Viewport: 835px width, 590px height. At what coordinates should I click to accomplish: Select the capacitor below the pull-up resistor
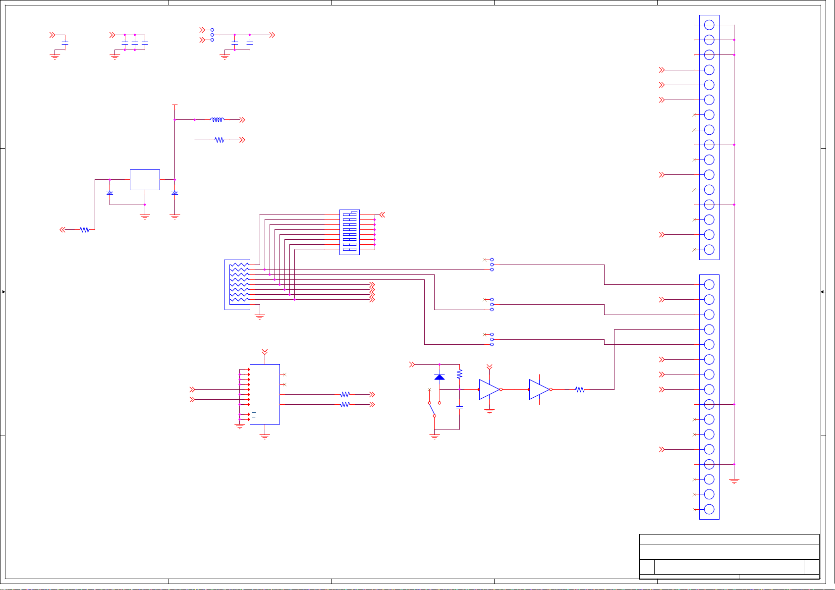coord(460,407)
